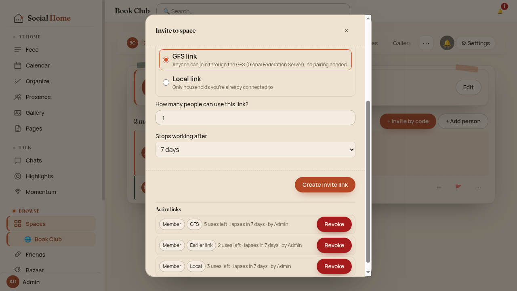Select the GFS link radio option

click(x=166, y=60)
